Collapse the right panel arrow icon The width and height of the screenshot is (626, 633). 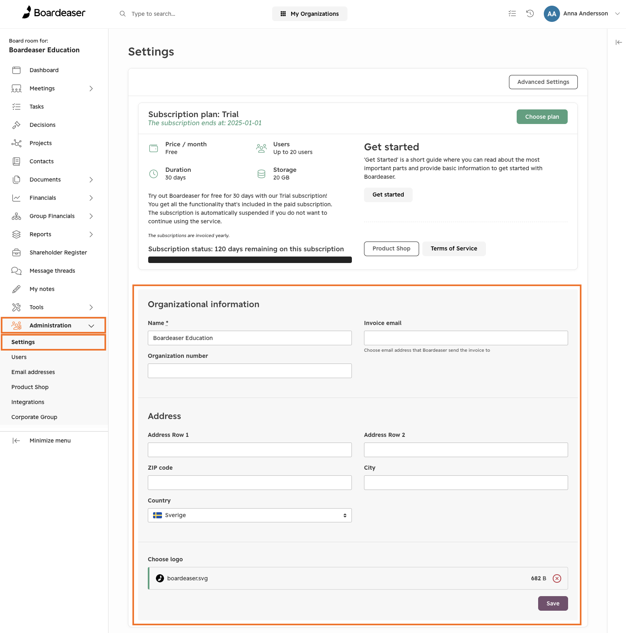pyautogui.click(x=619, y=42)
